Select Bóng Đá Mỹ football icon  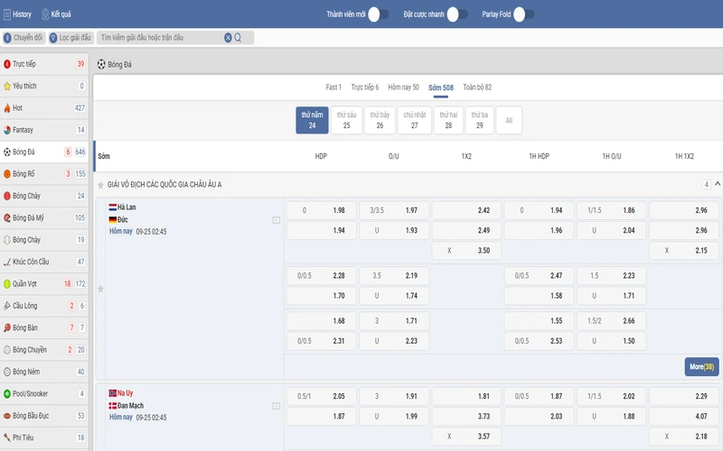(x=7, y=218)
